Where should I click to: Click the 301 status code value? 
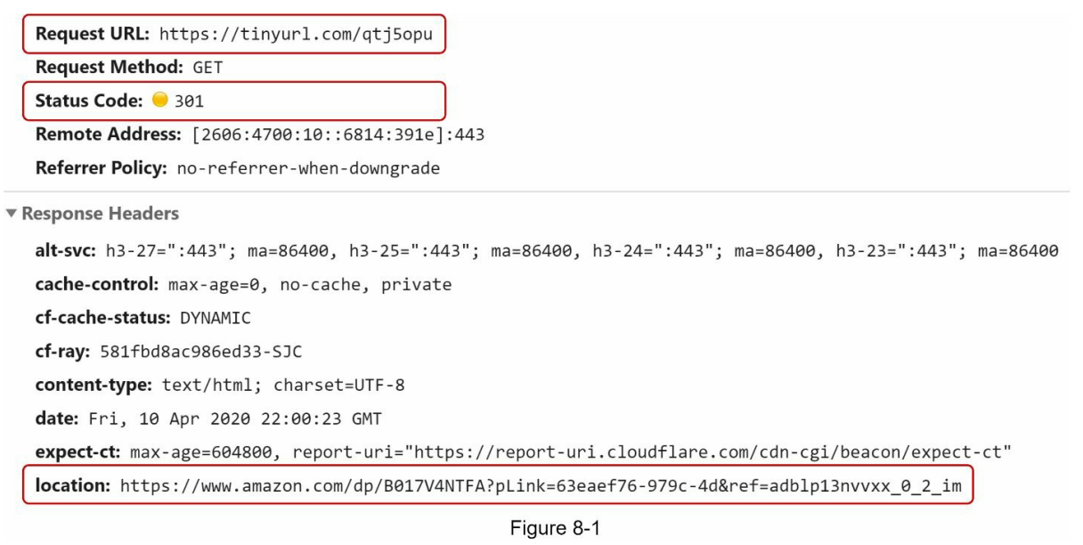click(x=189, y=102)
